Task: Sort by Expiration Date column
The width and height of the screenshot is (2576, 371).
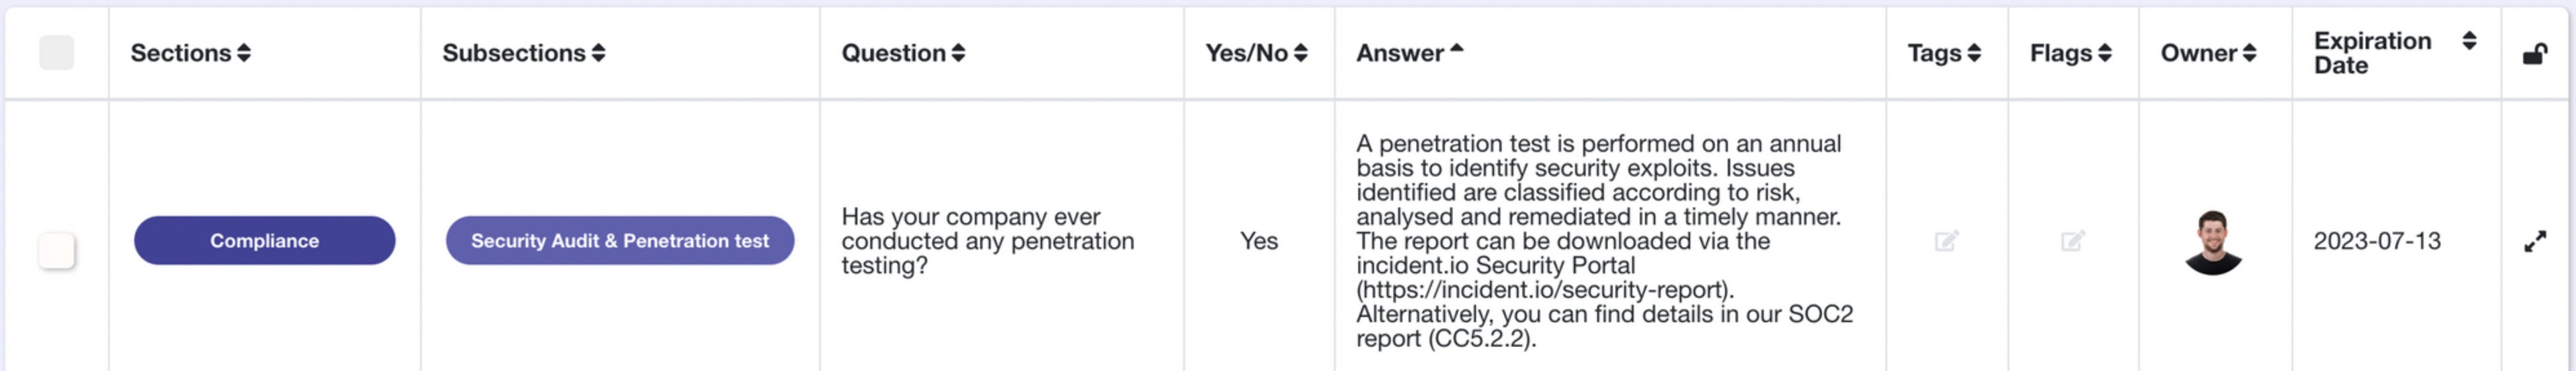Action: pyautogui.click(x=2469, y=41)
